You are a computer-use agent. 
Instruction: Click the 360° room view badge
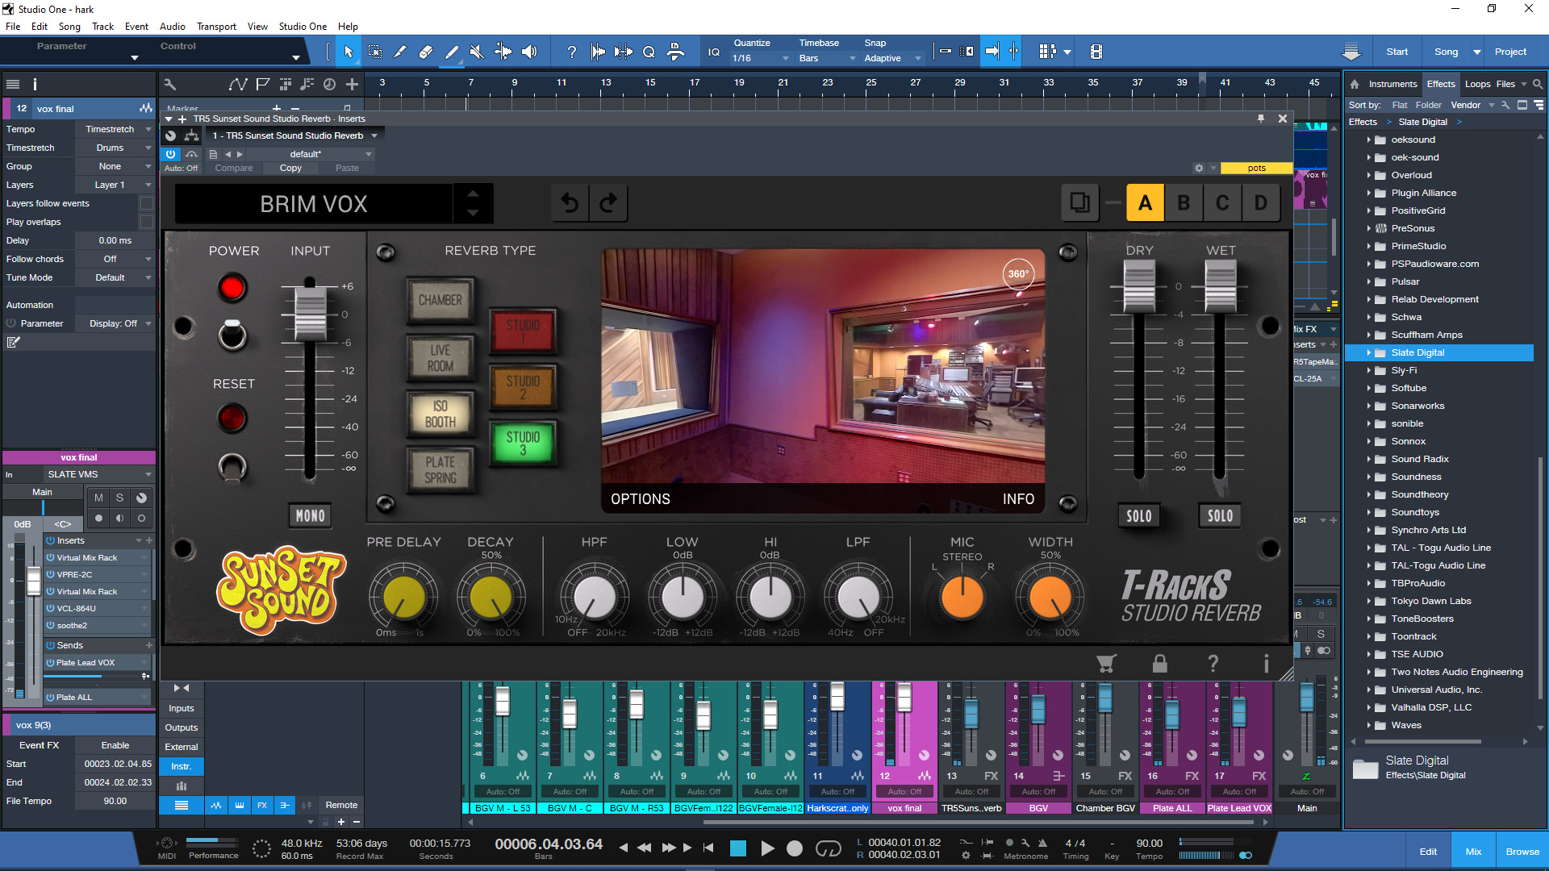[1018, 274]
